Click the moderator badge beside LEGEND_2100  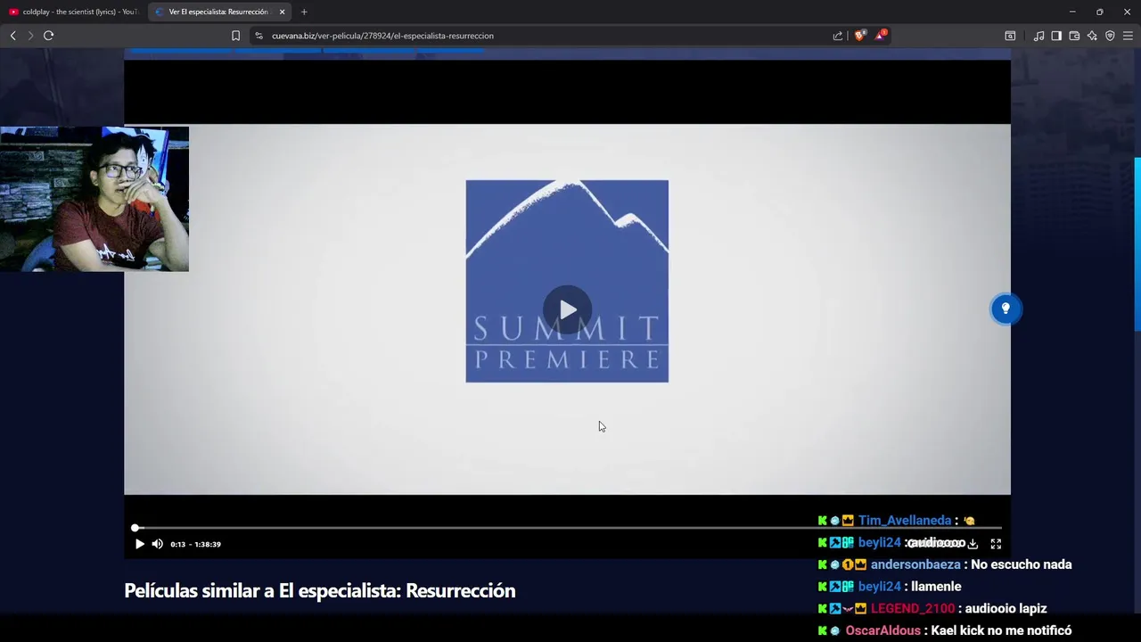(835, 608)
